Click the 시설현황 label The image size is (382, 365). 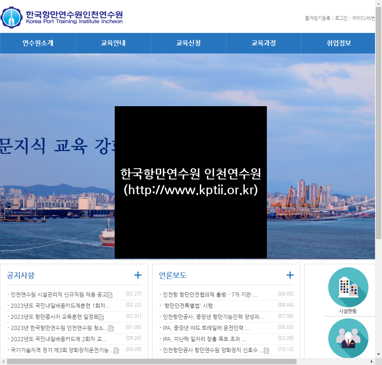[347, 311]
